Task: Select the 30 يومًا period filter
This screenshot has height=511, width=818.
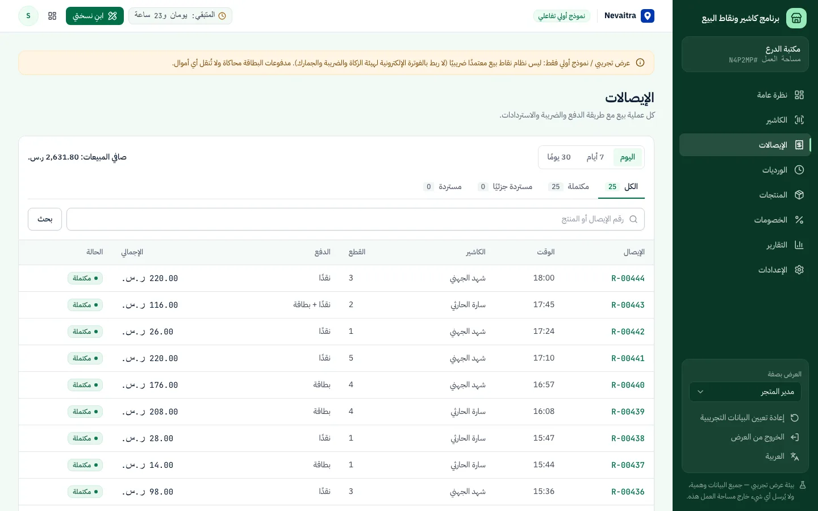Action: [x=559, y=157]
